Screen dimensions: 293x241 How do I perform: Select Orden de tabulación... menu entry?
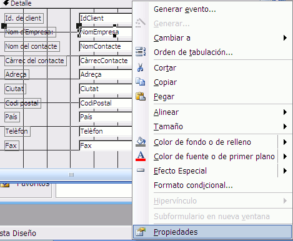point(193,52)
